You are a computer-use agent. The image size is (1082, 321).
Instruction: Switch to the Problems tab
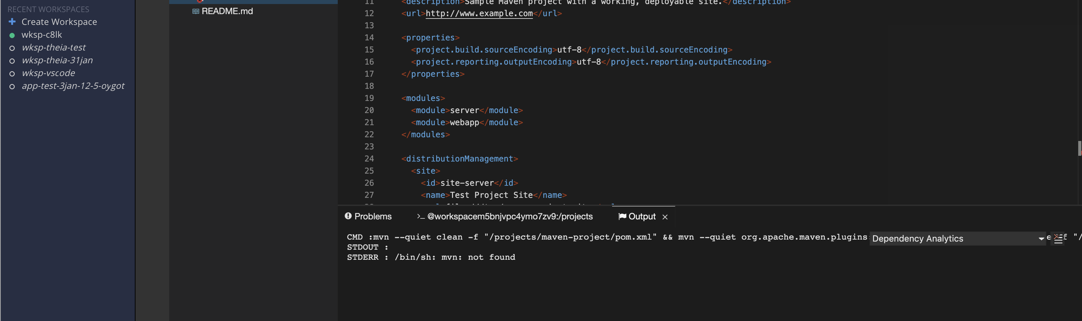point(373,216)
